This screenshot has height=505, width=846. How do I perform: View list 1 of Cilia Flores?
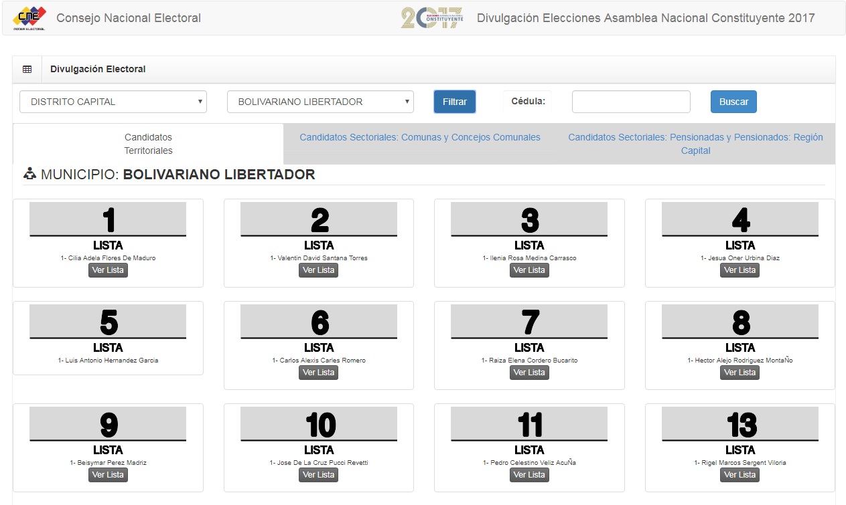(108, 270)
